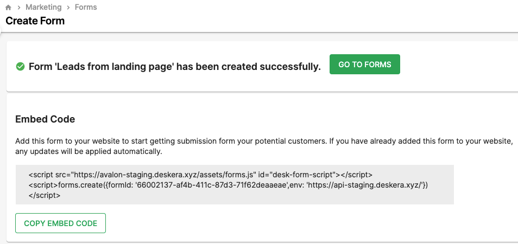The width and height of the screenshot is (518, 244).
Task: Click the breadcrumb chevron between Marketing and Forms
Action: pos(68,7)
